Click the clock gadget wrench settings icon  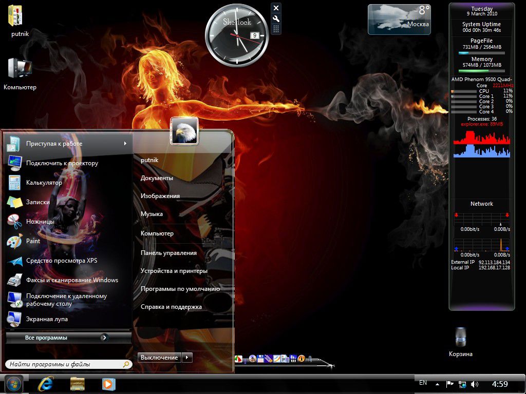pos(276,18)
